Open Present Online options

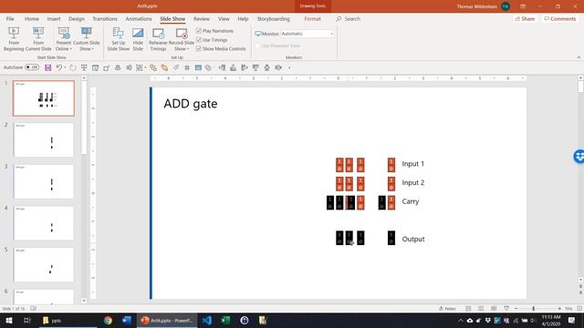click(x=63, y=39)
